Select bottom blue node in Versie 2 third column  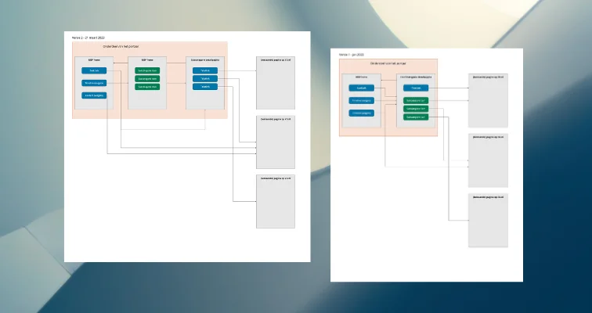(x=205, y=87)
